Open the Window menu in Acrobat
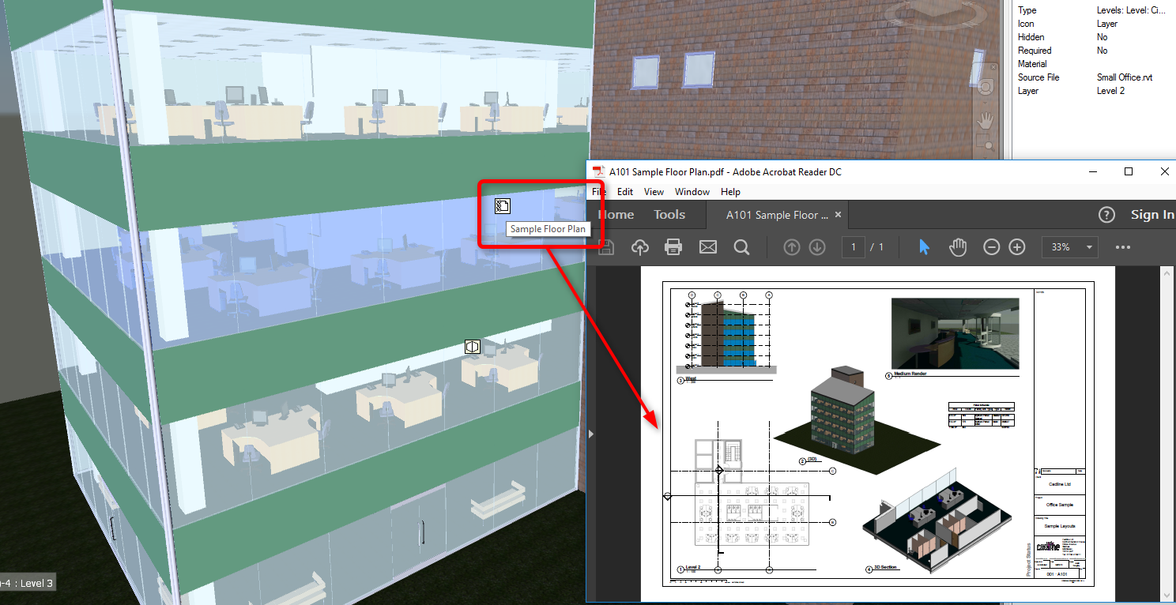The height and width of the screenshot is (605, 1176). click(692, 192)
